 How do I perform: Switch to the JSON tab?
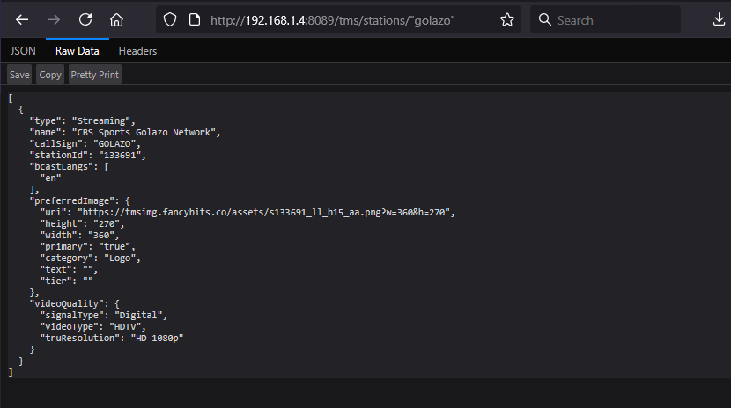[23, 51]
